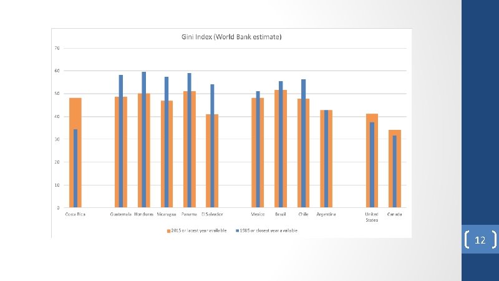Click the orange 2015 legend swatch
Image resolution: width=499 pixels, height=281 pixels.
(x=168, y=231)
